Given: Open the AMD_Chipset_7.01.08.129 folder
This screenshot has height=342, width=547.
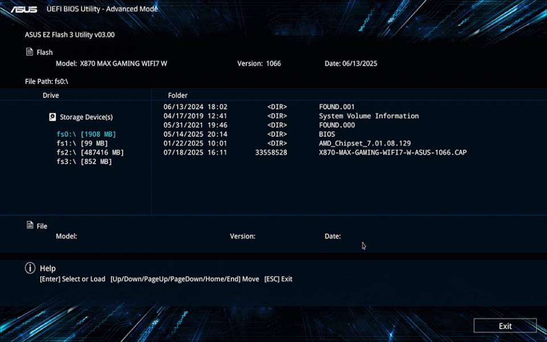Looking at the screenshot, I should [365, 143].
